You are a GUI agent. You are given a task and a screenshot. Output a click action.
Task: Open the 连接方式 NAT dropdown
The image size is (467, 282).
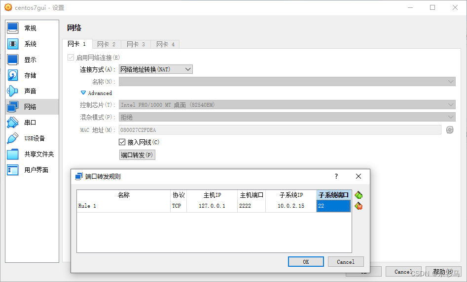click(x=155, y=69)
